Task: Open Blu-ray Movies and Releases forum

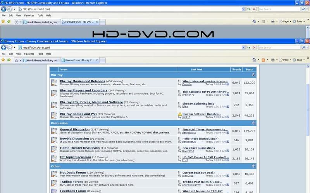Action: [x=83, y=81]
